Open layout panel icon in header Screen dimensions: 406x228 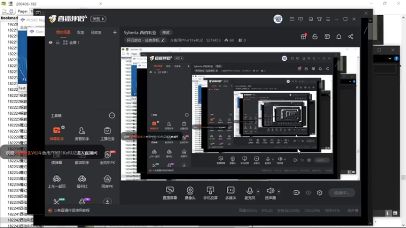(327, 36)
